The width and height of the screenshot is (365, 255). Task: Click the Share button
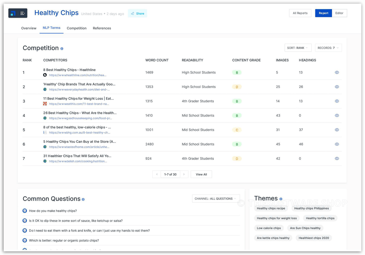click(137, 13)
